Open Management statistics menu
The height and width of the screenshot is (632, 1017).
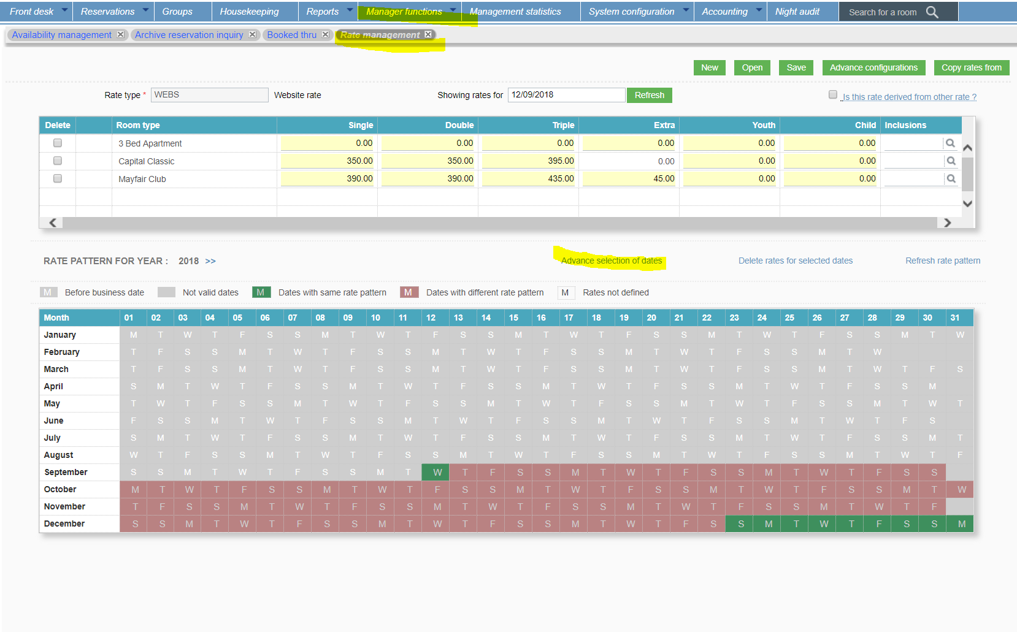pos(515,12)
